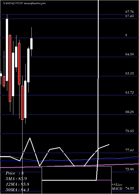Click the 83.15 price axis label
The height and width of the screenshot is (194, 139).
pos(130,73)
